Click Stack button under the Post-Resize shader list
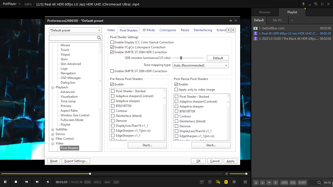 [211, 145]
